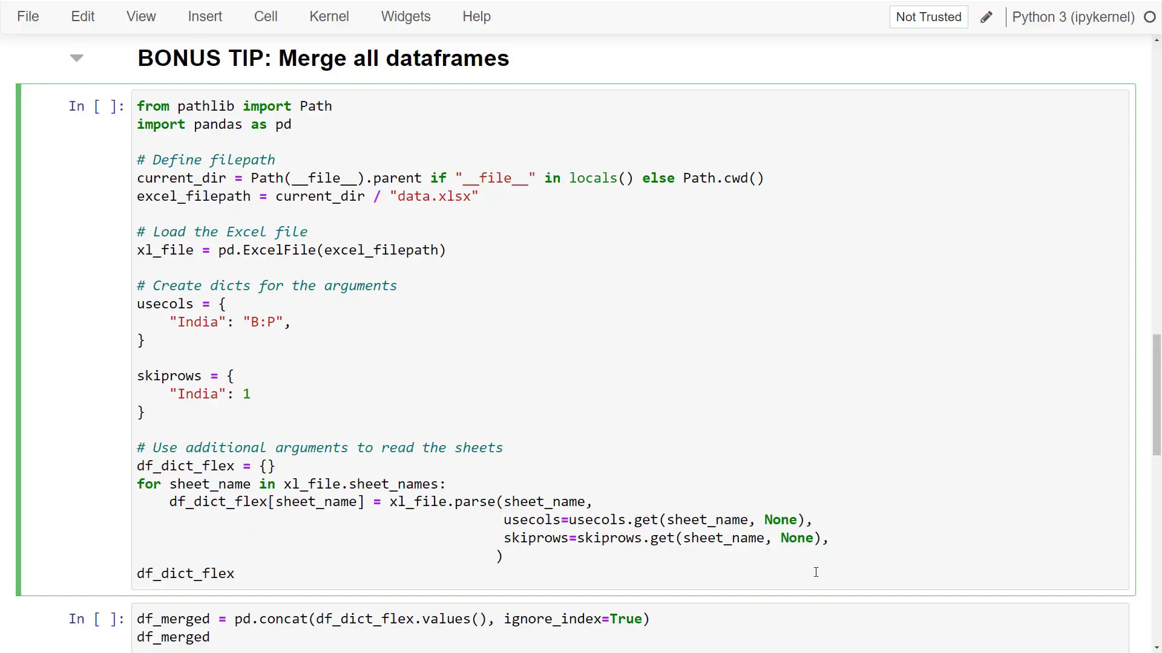Click the In [ ]: prompt of the first cell

[x=96, y=106]
